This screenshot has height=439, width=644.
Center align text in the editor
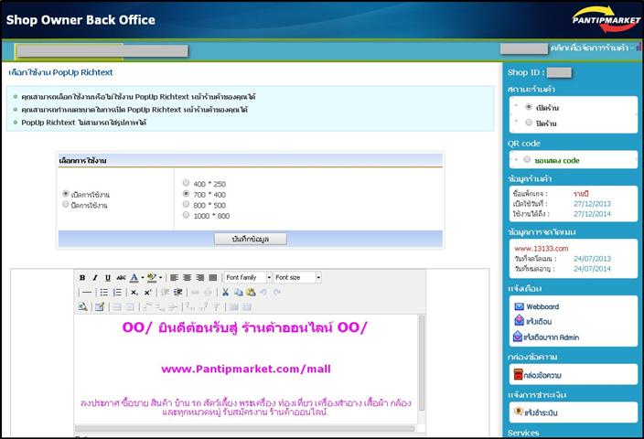188,278
